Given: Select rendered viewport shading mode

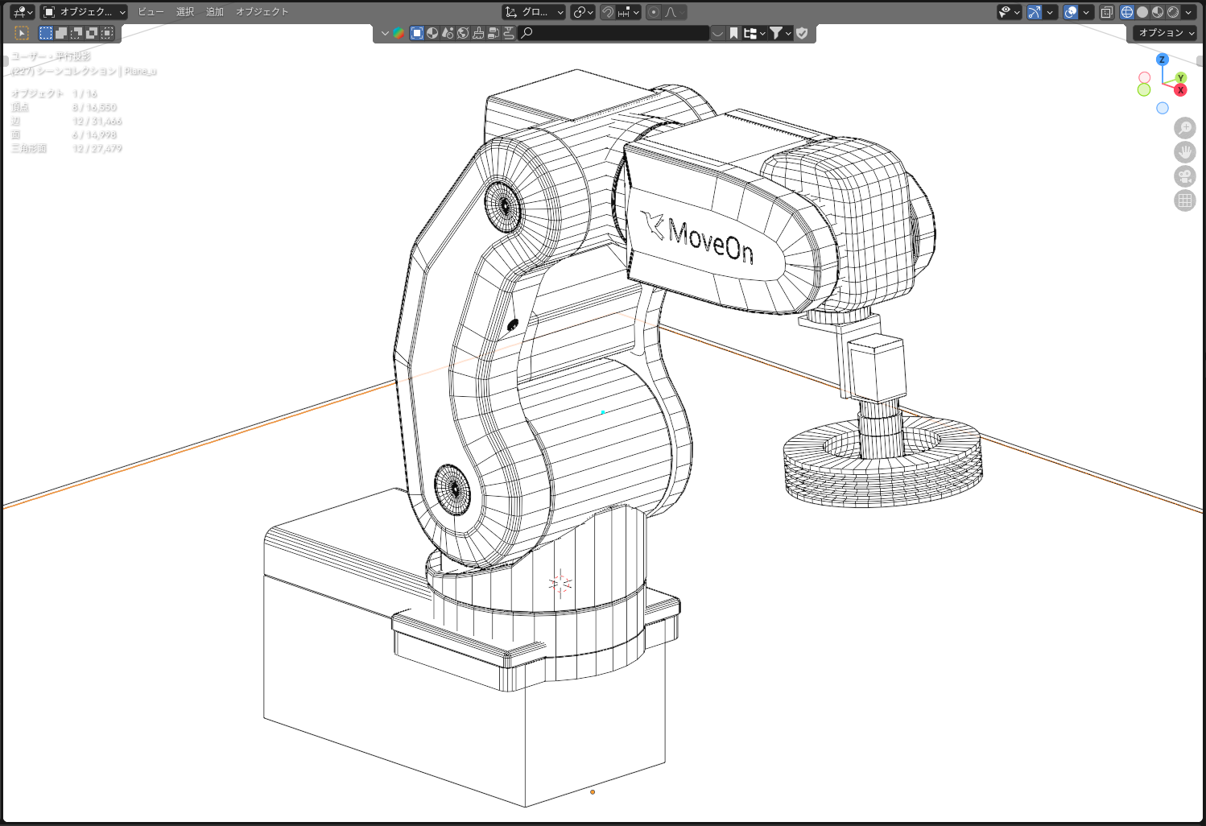Looking at the screenshot, I should point(1173,12).
